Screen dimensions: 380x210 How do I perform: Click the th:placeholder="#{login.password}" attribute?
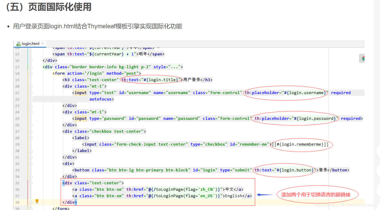point(296,118)
